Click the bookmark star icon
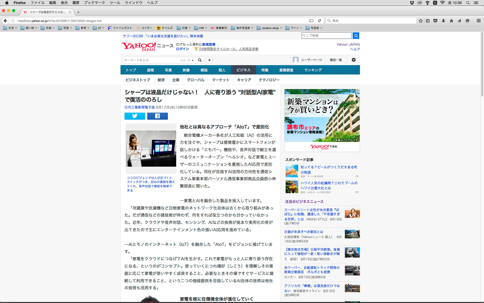The width and height of the screenshot is (484, 303). pyautogui.click(x=420, y=21)
